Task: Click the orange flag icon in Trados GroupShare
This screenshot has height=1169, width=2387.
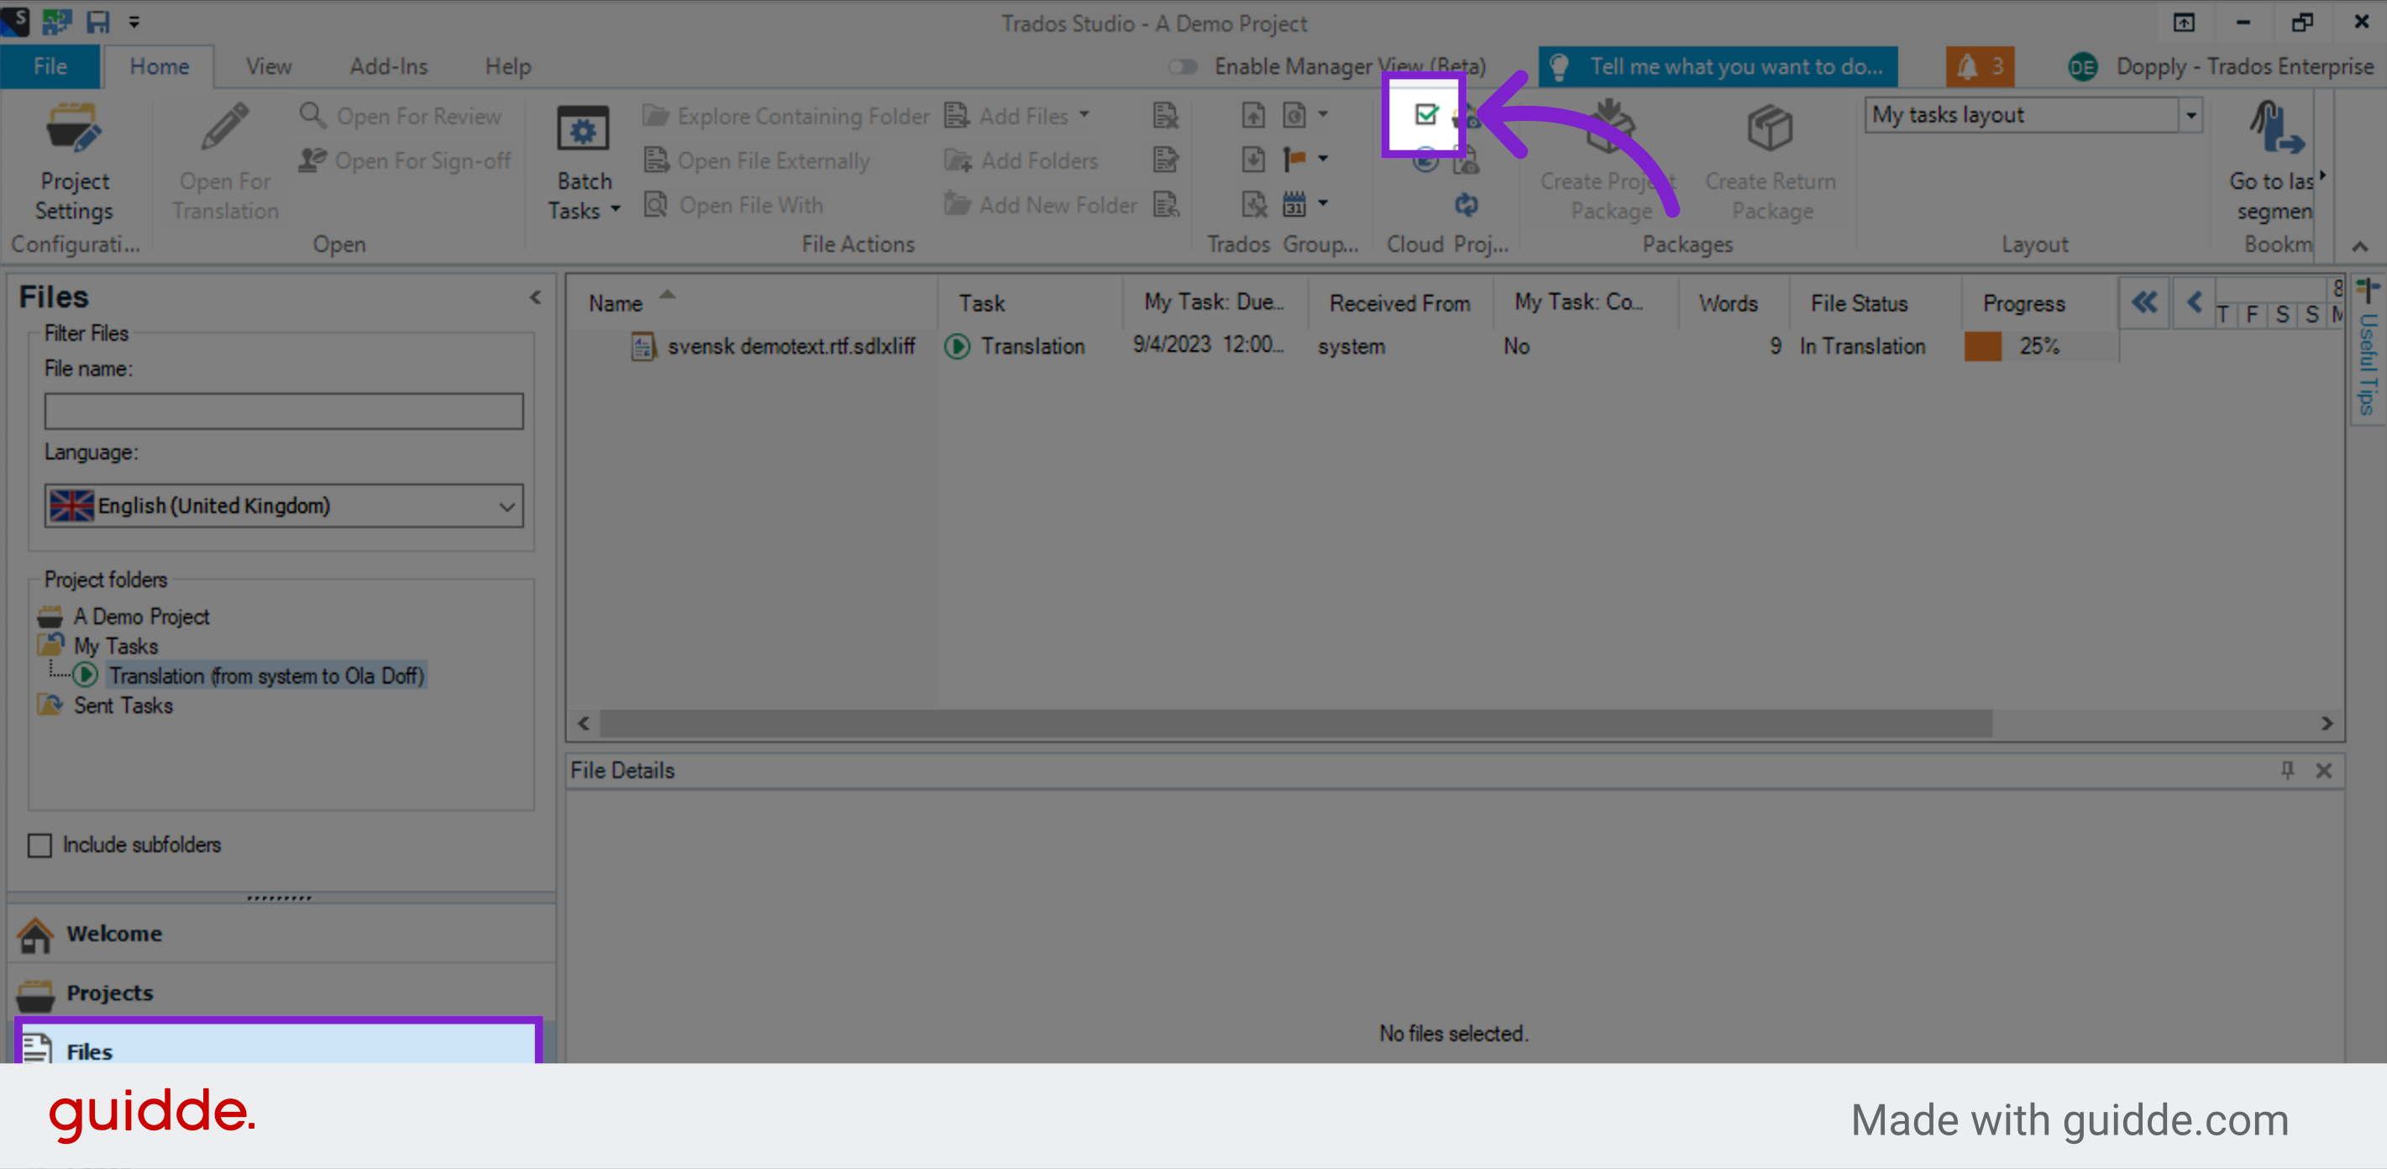Action: point(1293,160)
